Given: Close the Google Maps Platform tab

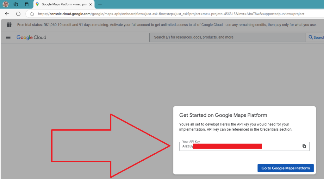Looking at the screenshot, I should pyautogui.click(x=91, y=4).
